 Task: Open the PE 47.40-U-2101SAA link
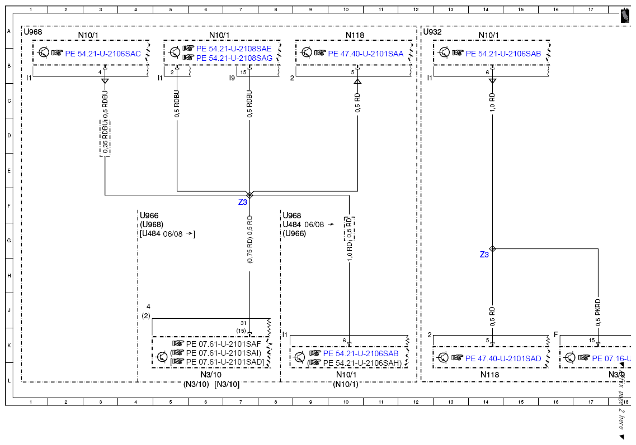point(366,54)
